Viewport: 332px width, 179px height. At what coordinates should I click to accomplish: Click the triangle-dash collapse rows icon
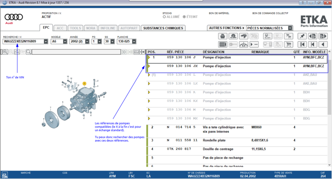click(254, 44)
